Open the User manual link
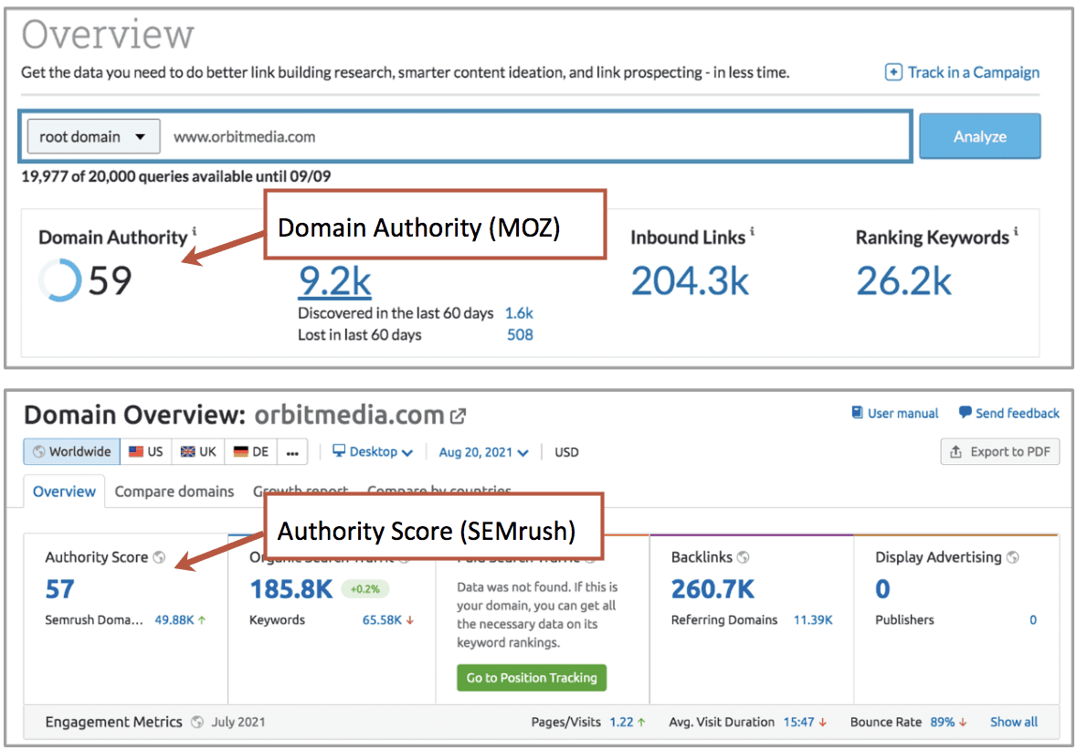This screenshot has height=750, width=1077. (903, 413)
